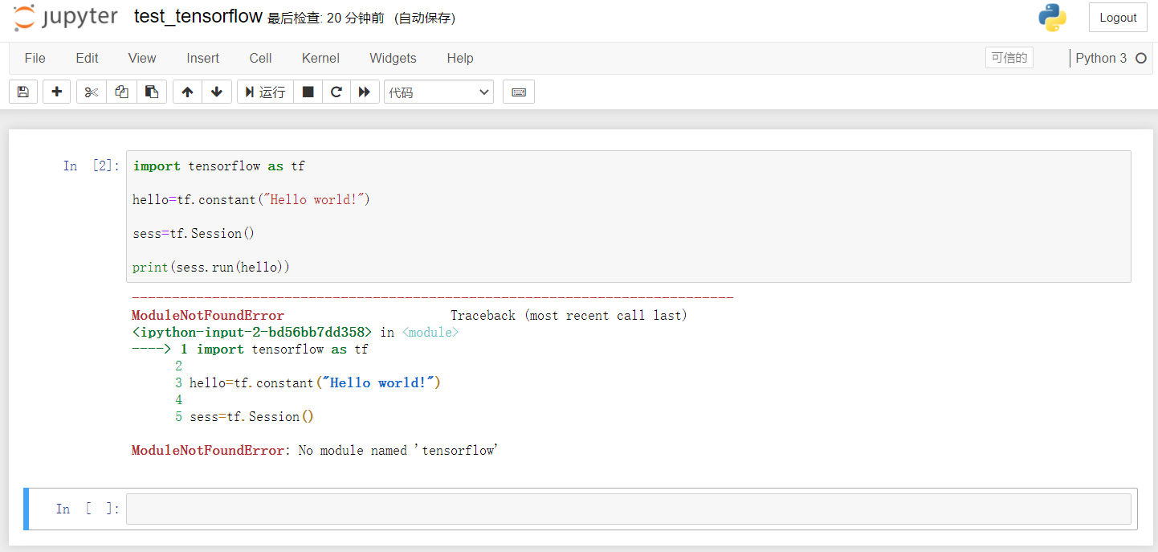1158x552 pixels.
Task: Paste cells below icon
Action: point(152,92)
